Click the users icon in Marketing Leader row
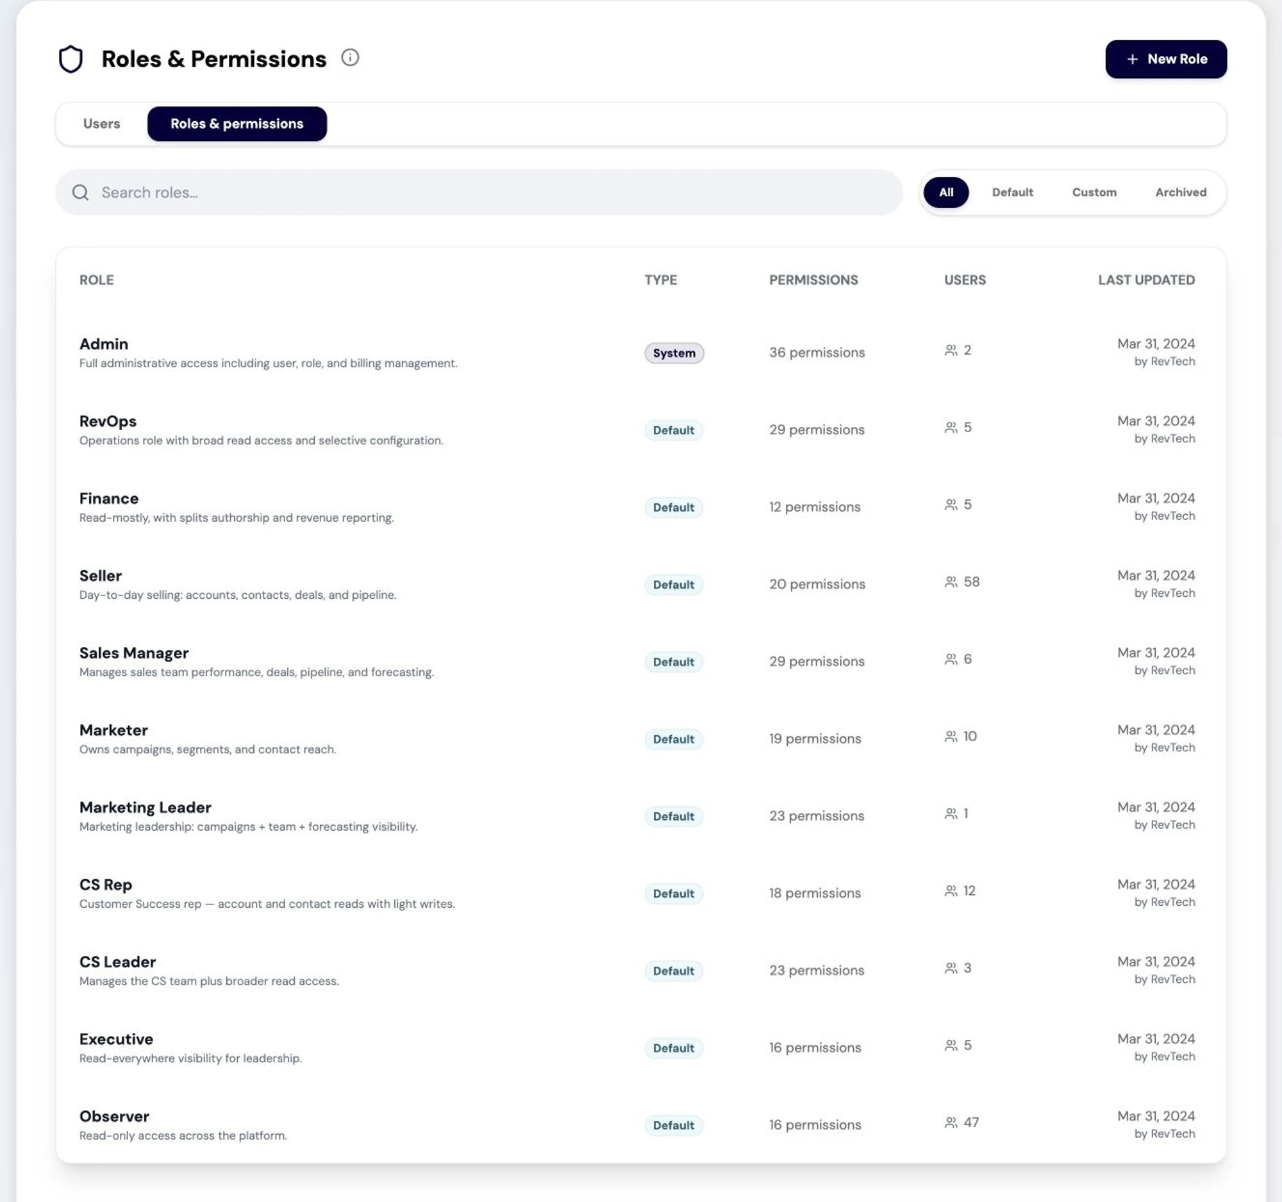 [951, 814]
